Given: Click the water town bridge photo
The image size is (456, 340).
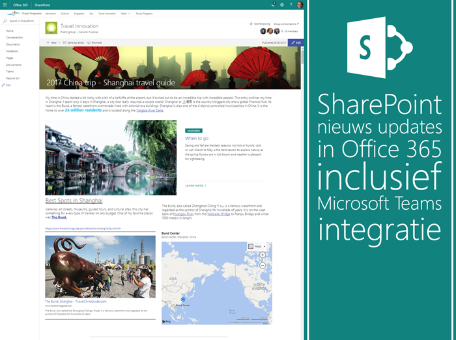Looking at the screenshot, I should point(111,158).
